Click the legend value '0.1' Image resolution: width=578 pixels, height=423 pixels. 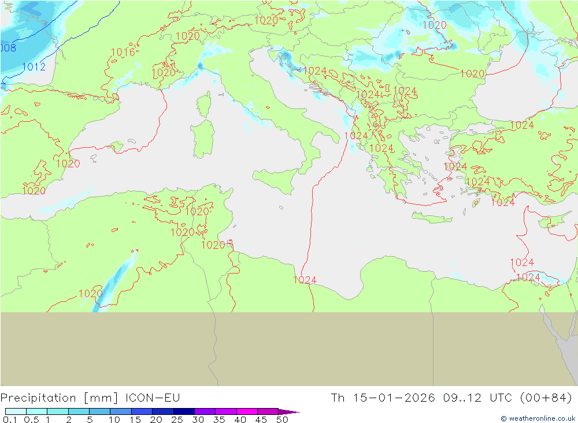(x=10, y=420)
